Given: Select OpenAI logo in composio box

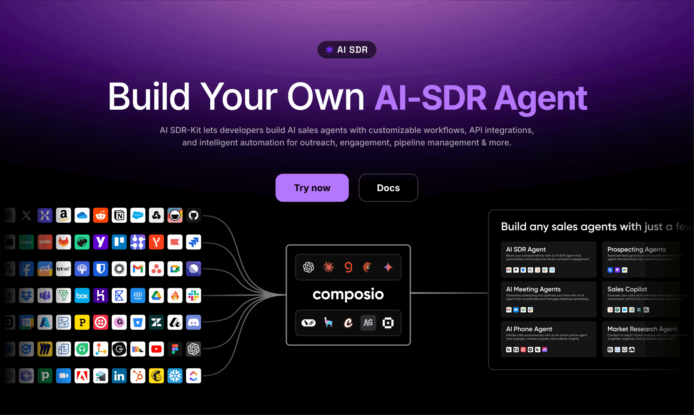Looking at the screenshot, I should (309, 267).
